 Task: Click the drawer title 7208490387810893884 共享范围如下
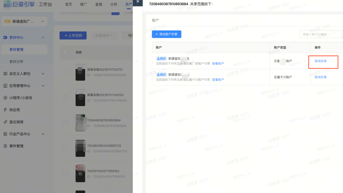click(181, 4)
